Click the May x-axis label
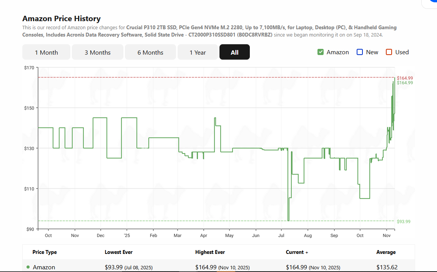Viewport: 437px width, 272px height. click(229, 235)
